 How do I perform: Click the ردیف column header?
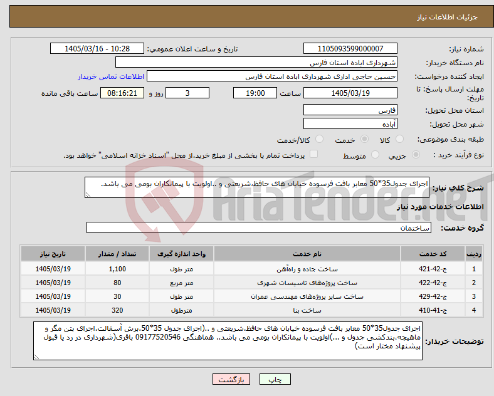(x=474, y=254)
